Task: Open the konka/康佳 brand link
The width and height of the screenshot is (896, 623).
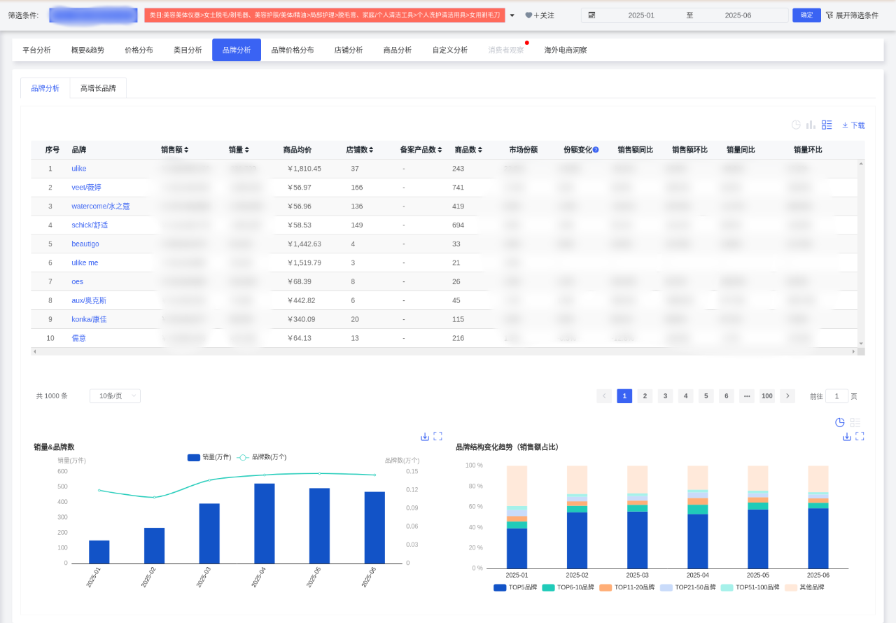Action: coord(90,319)
